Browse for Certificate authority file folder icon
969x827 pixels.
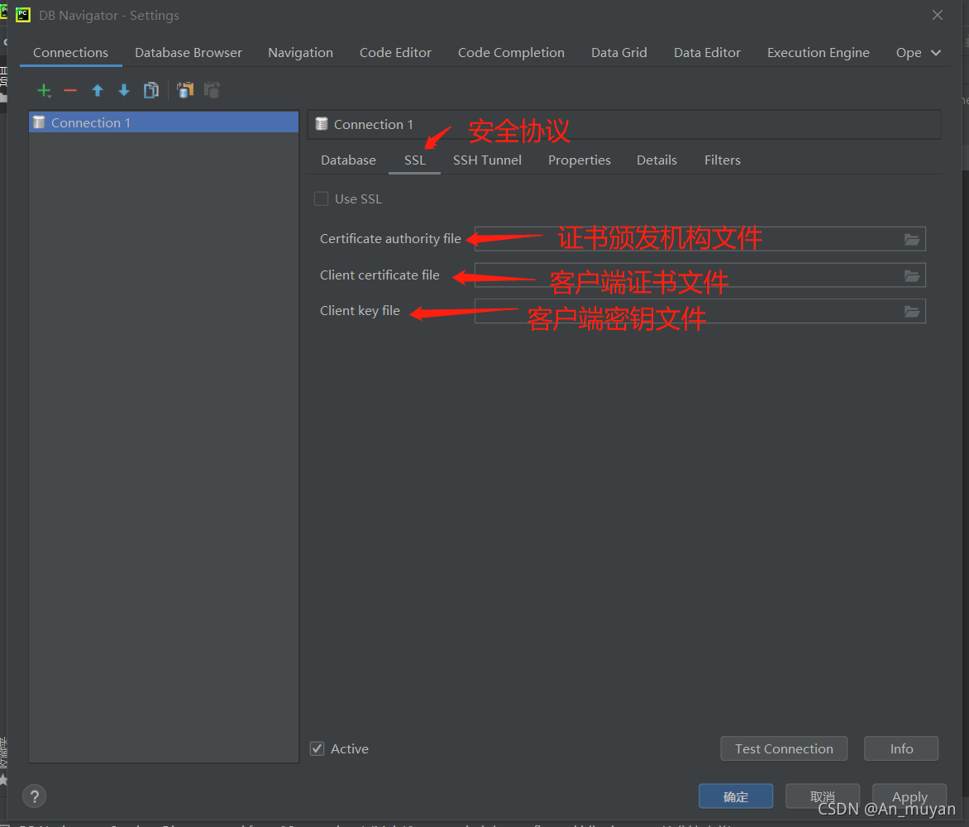tap(911, 239)
